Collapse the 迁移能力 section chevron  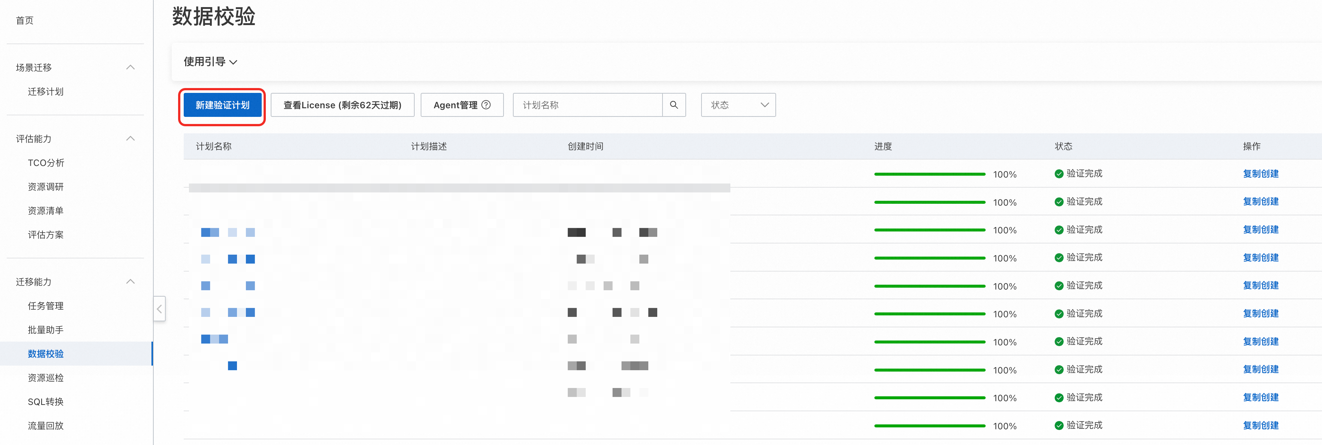click(x=130, y=281)
